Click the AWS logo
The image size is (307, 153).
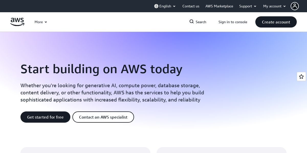pyautogui.click(x=17, y=22)
